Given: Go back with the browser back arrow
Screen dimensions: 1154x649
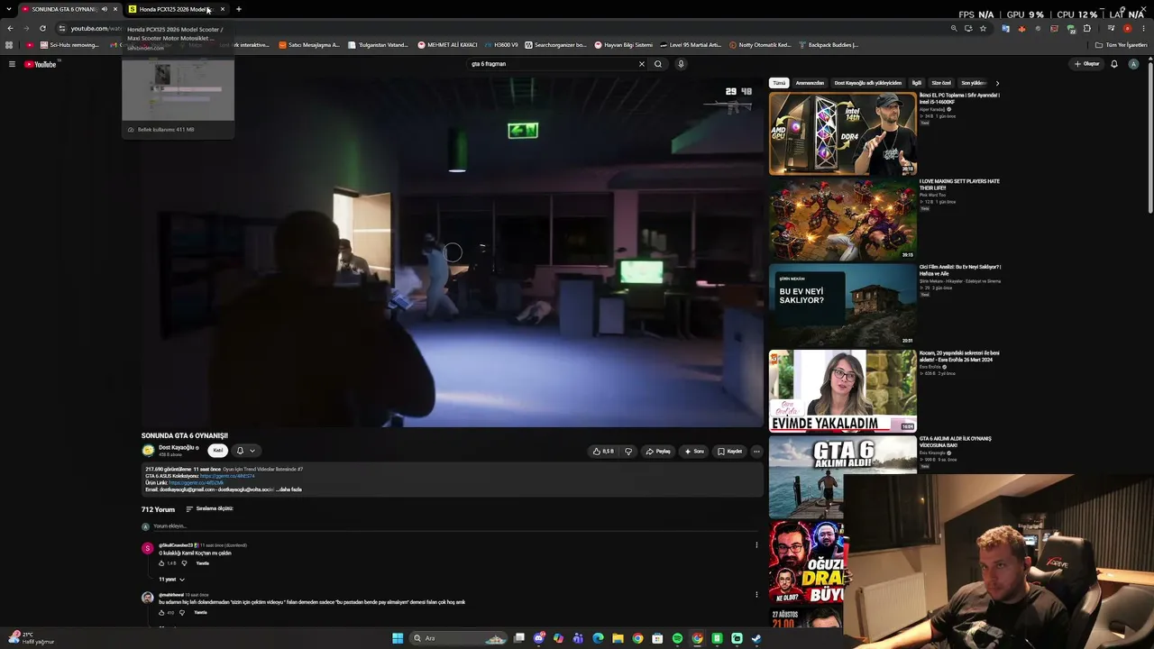Looking at the screenshot, I should [10, 28].
